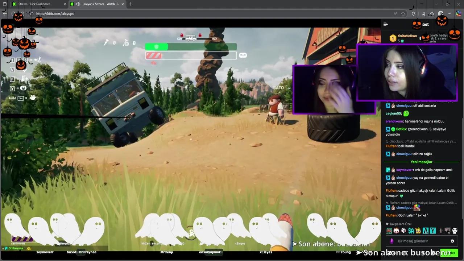
Task: Click the Takipçilere Özel emotes label
Action: tap(401, 224)
